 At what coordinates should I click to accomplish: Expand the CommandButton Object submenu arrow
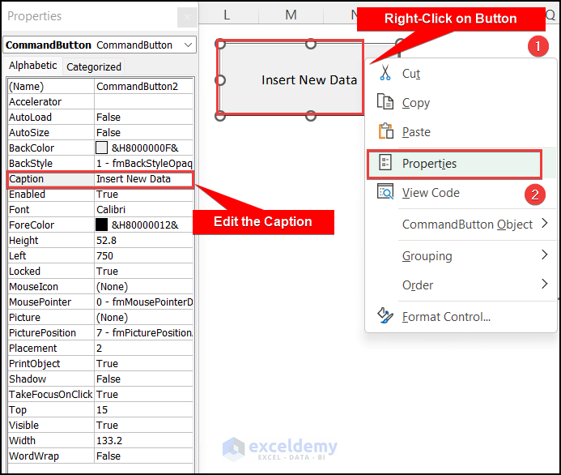tap(544, 223)
